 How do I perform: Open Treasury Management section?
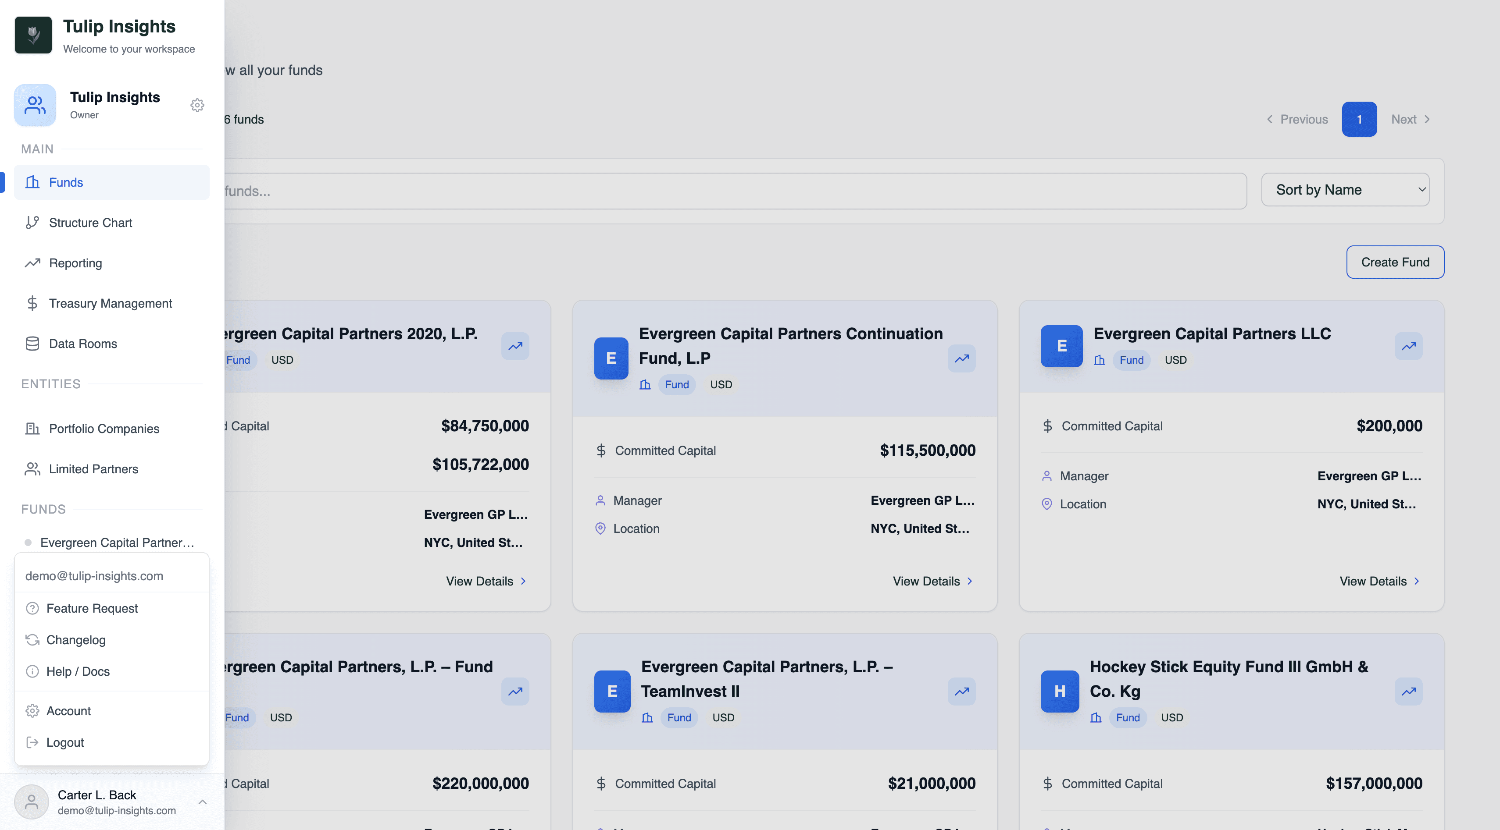coord(110,303)
